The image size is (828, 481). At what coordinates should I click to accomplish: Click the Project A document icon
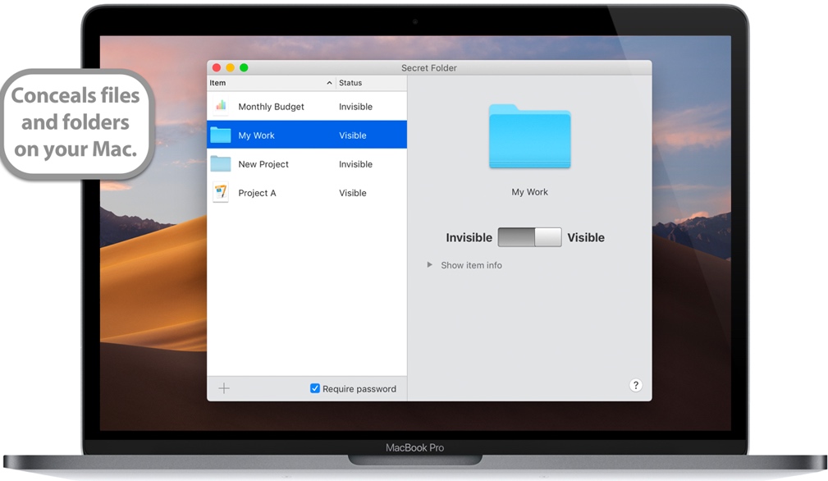point(220,193)
